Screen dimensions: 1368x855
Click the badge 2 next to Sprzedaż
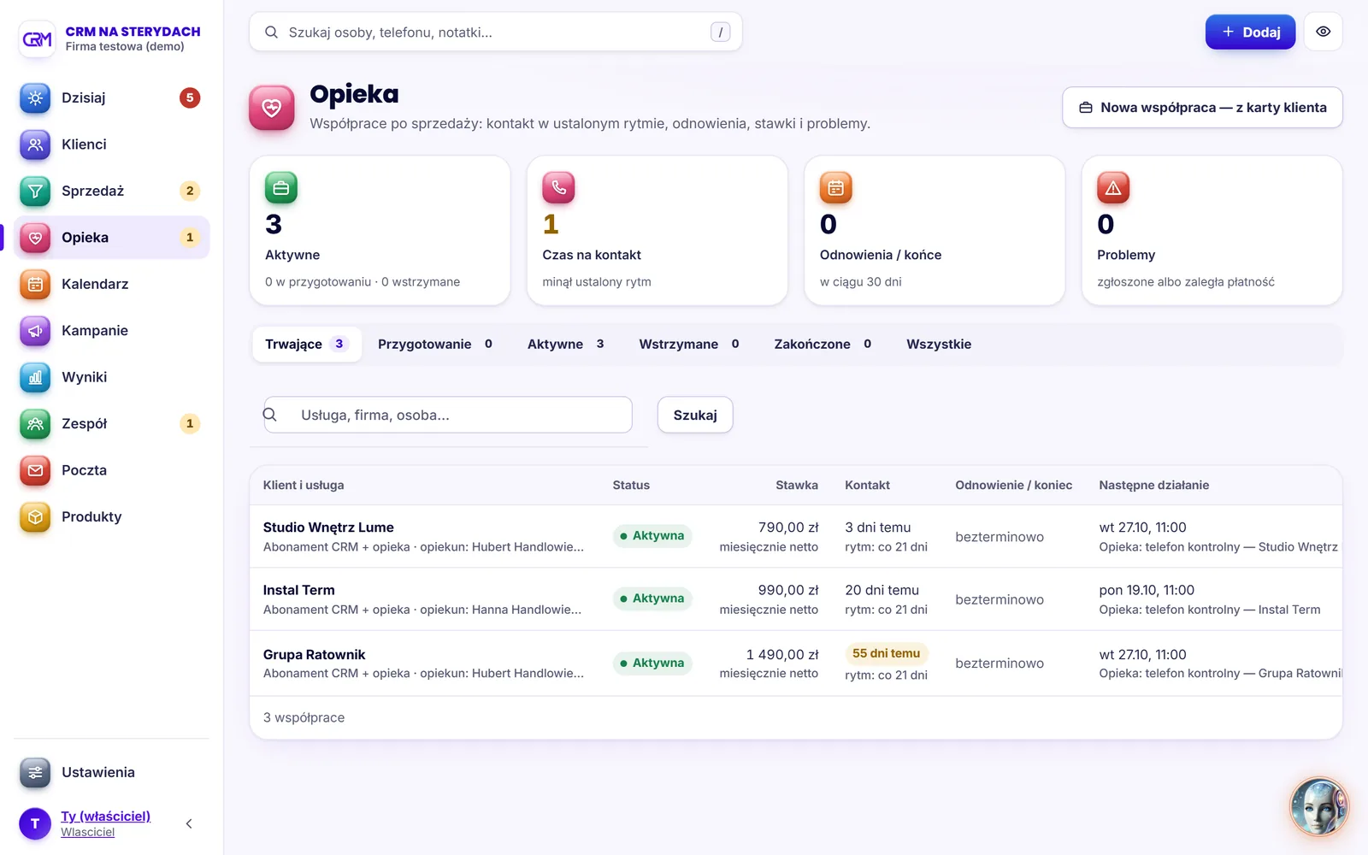(190, 191)
